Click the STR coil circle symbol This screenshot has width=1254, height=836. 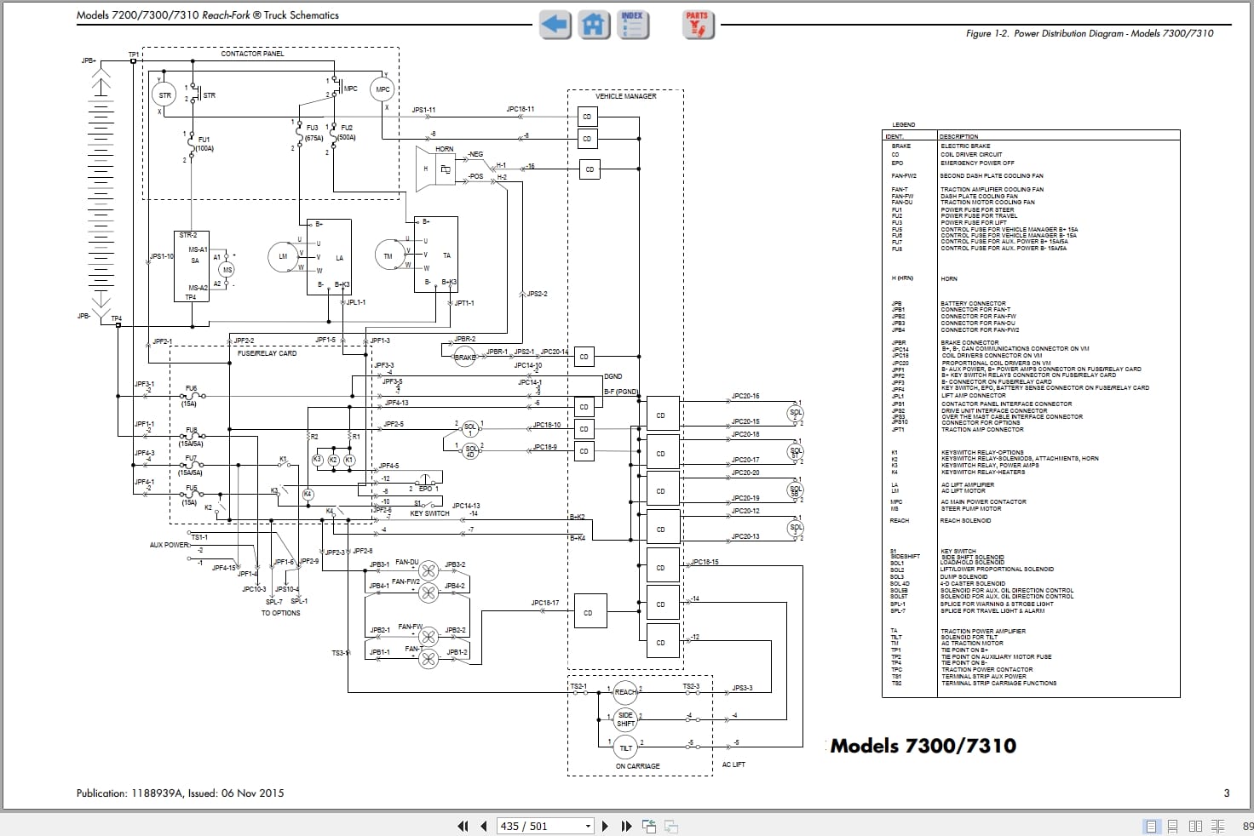(x=164, y=95)
